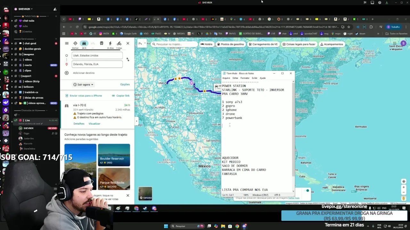Image resolution: width=410 pixels, height=230 pixels.
Task: Open the Google account avatar S
Action: tap(403, 43)
